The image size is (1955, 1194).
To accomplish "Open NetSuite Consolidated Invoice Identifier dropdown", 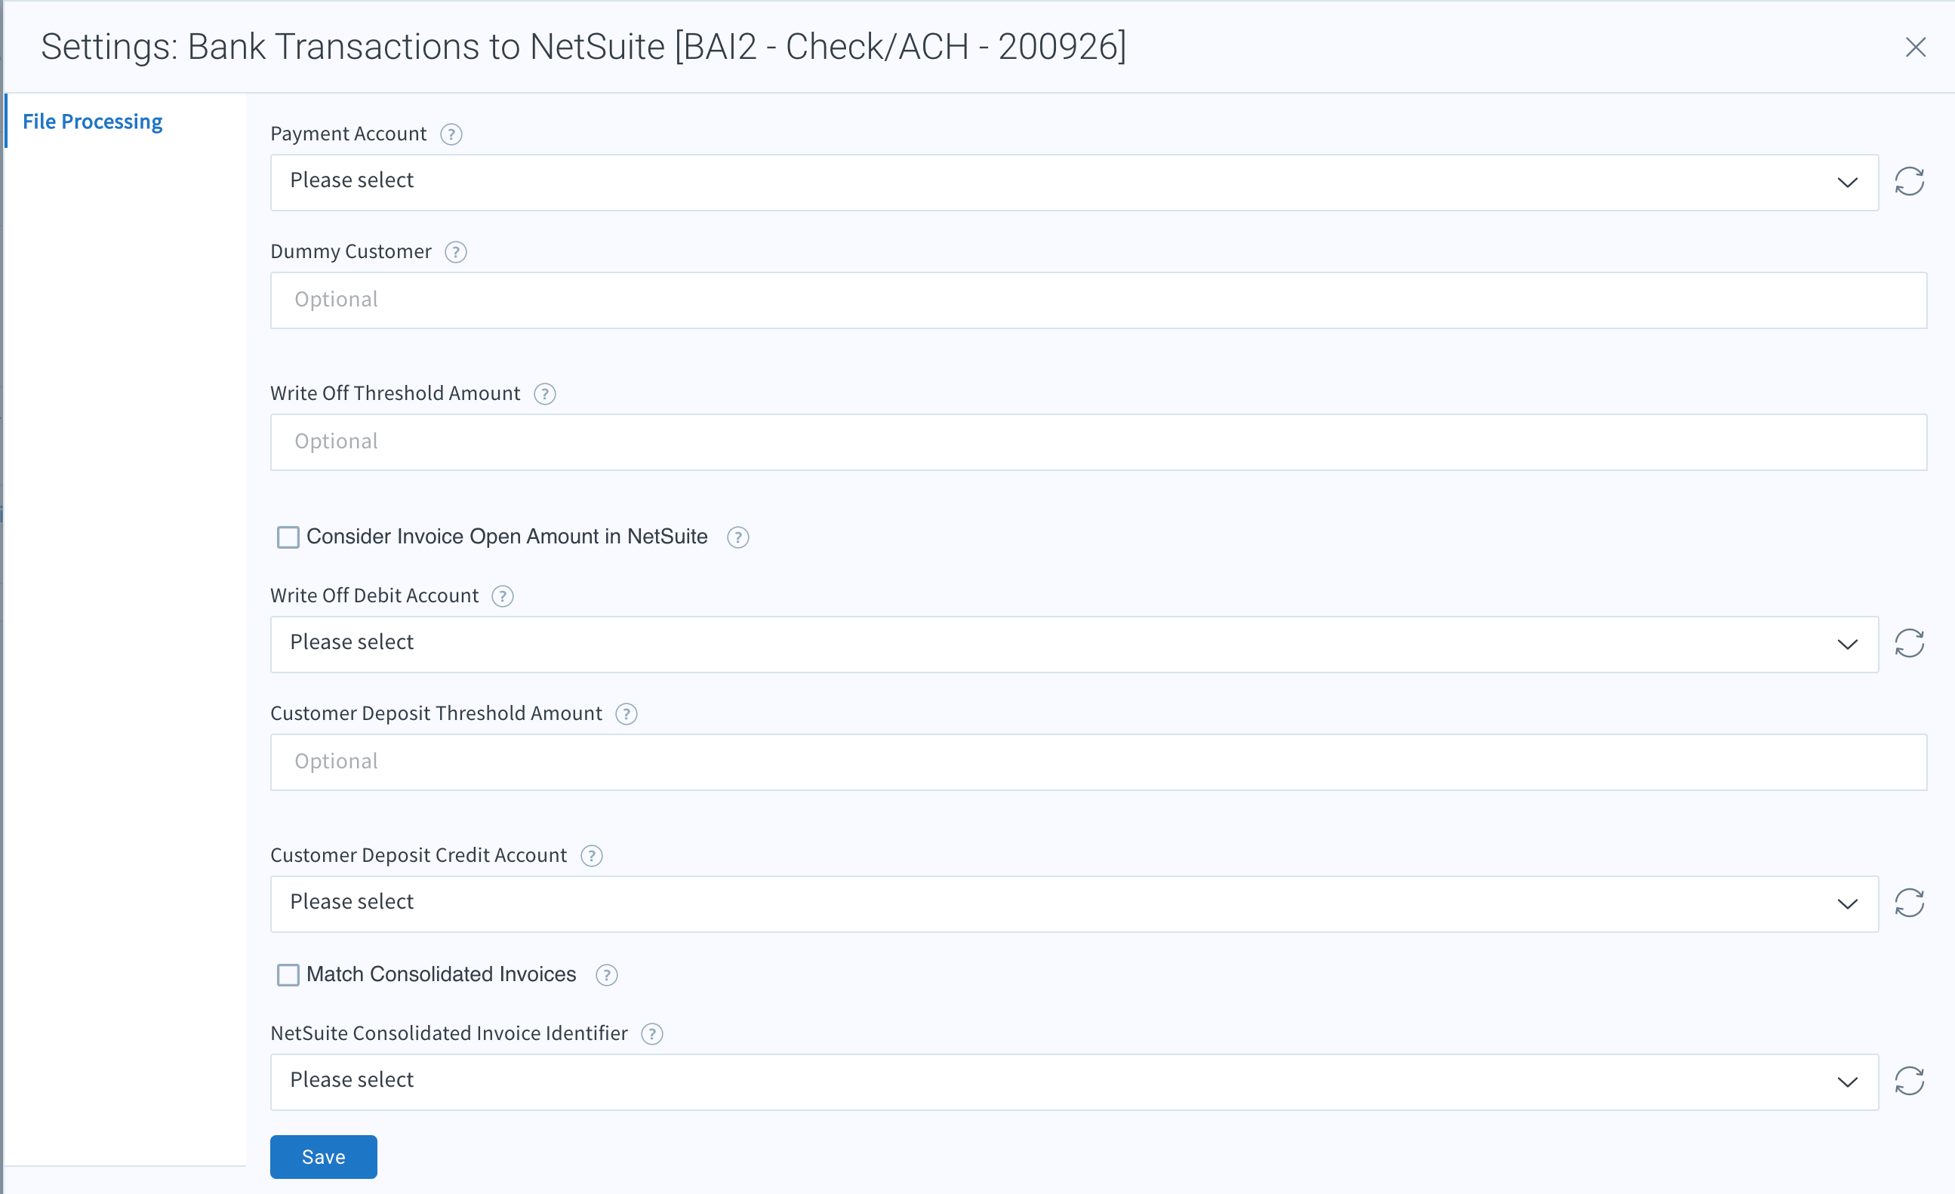I will click(x=1074, y=1082).
